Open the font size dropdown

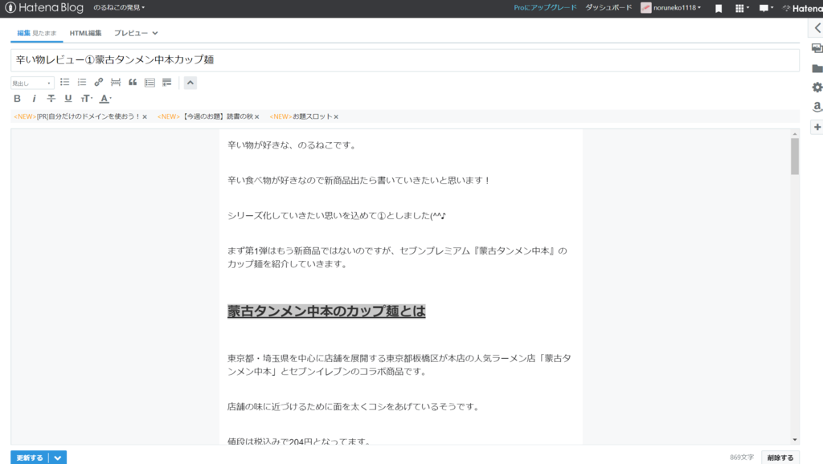87,99
